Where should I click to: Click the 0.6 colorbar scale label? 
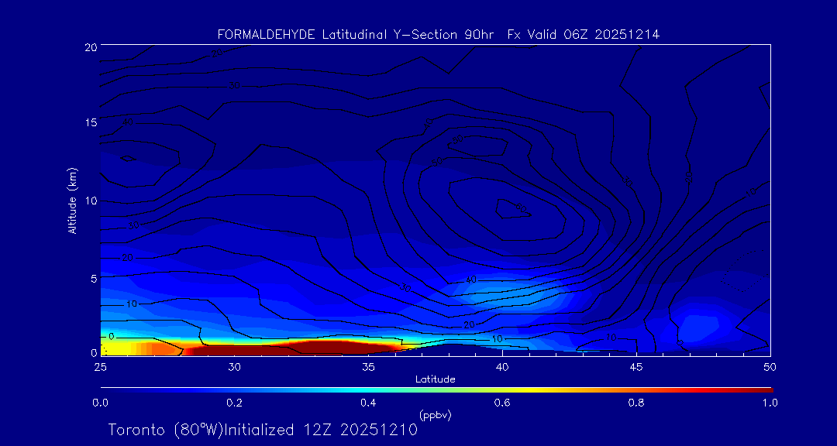click(502, 403)
